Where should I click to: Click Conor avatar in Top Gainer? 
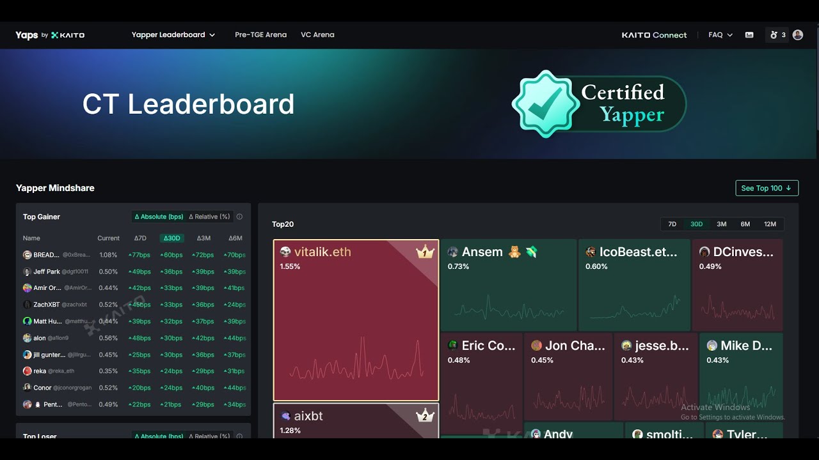click(28, 388)
